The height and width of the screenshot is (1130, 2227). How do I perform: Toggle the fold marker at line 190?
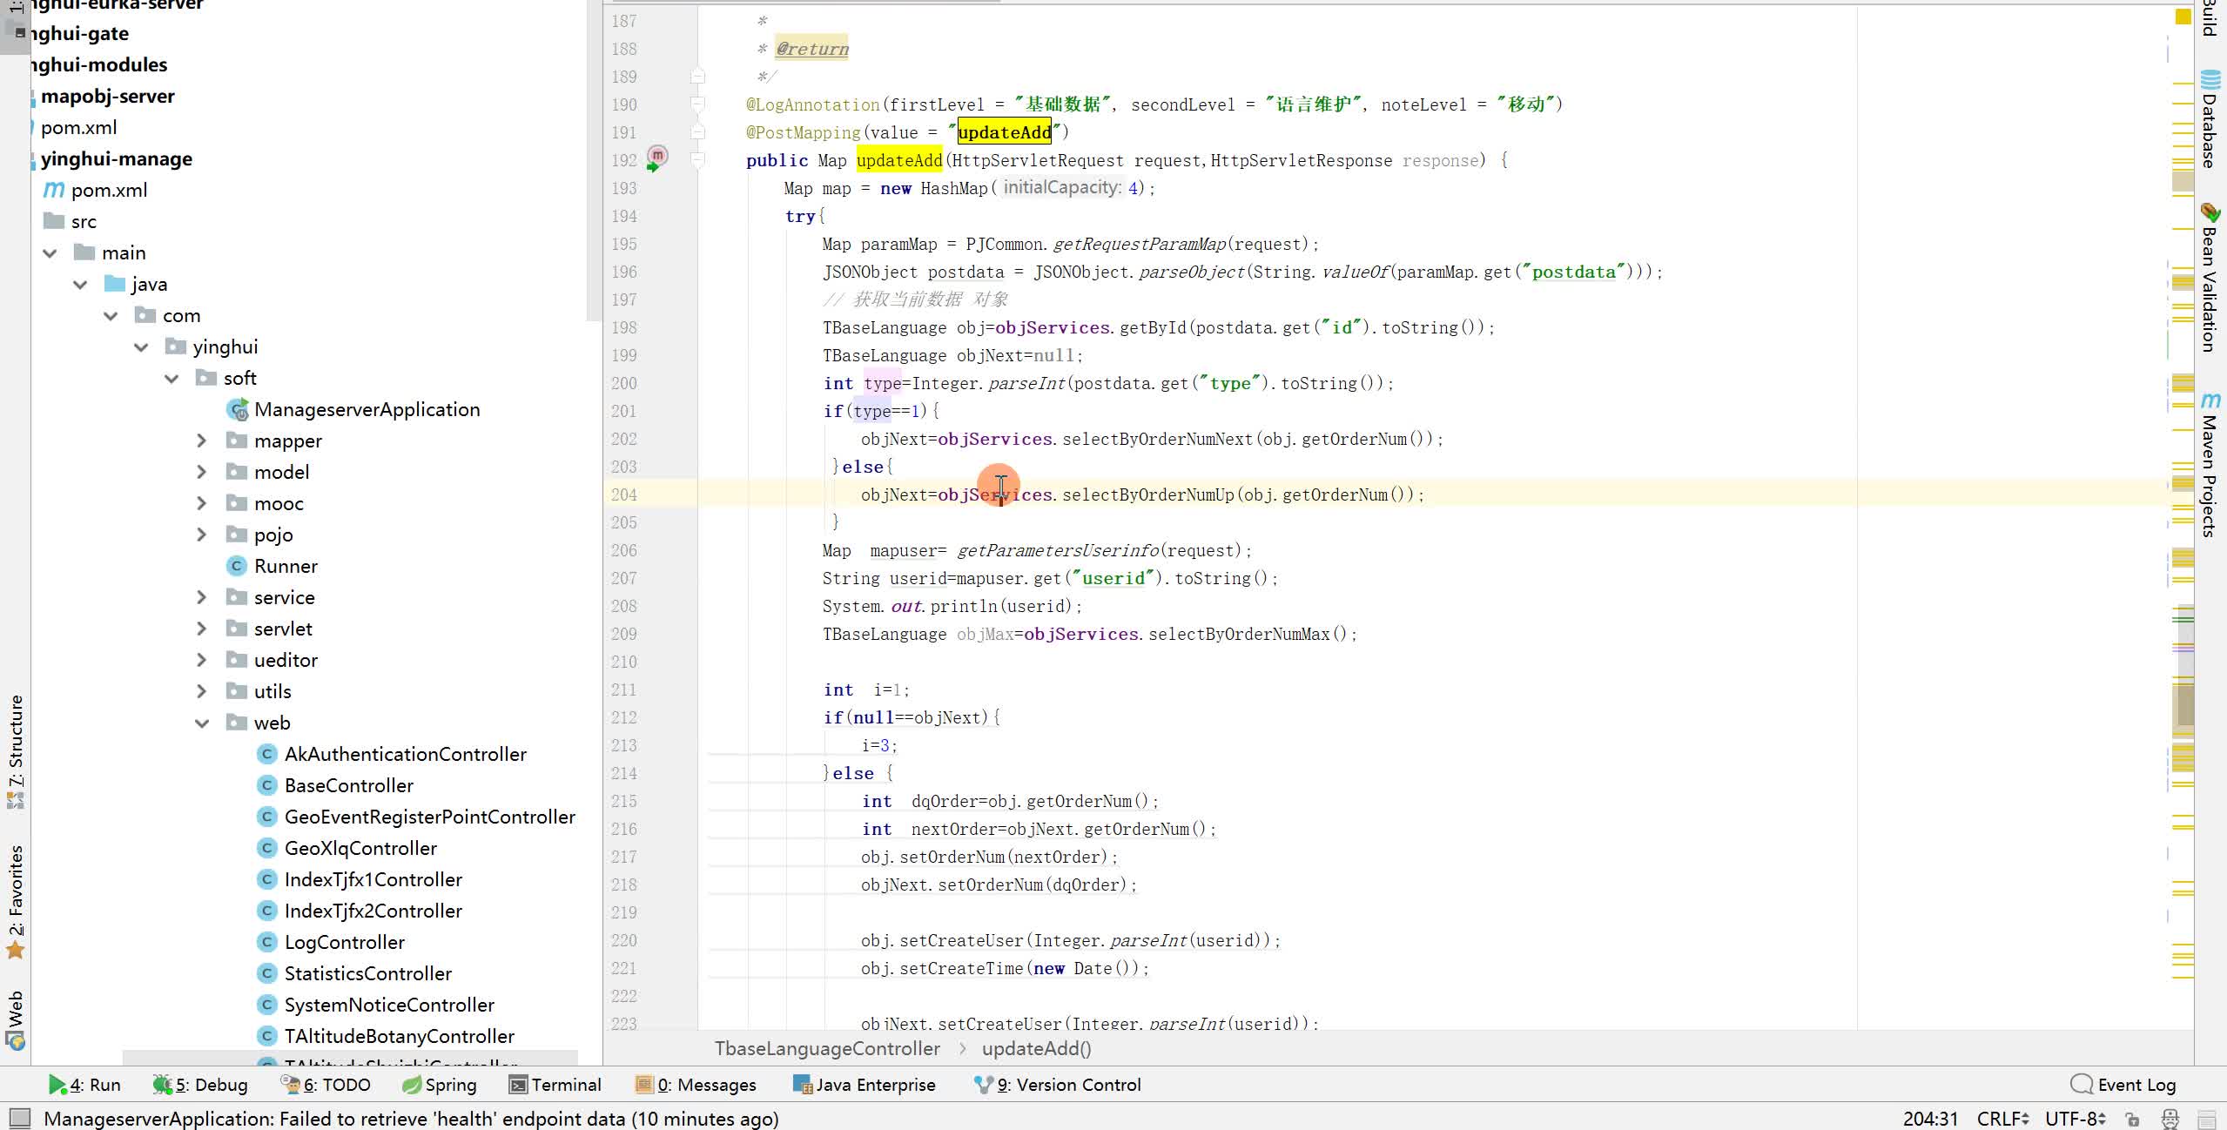pyautogui.click(x=697, y=104)
